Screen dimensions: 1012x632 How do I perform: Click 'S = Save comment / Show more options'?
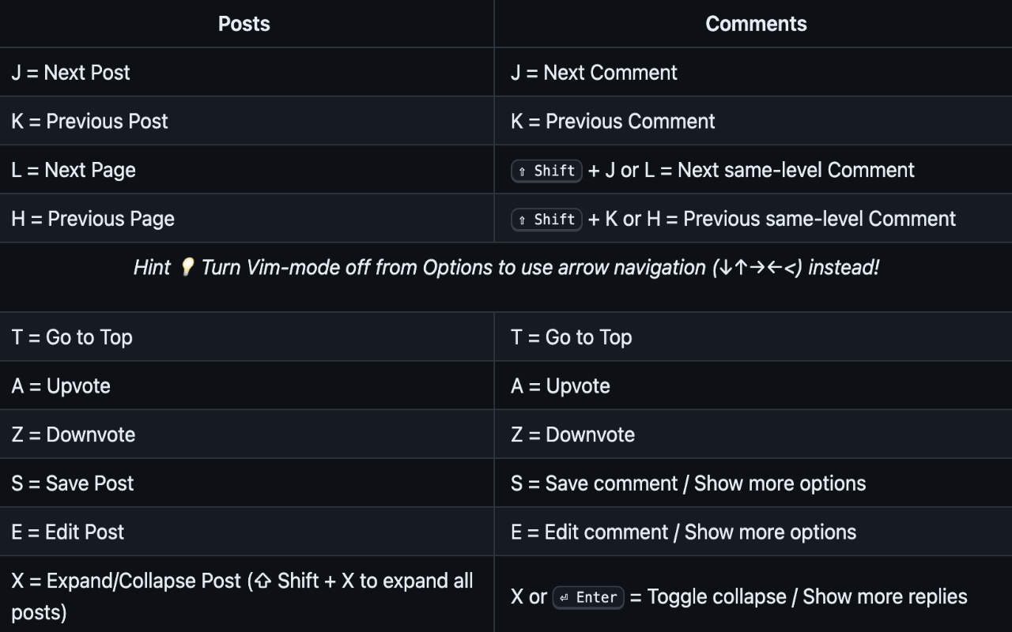click(688, 483)
